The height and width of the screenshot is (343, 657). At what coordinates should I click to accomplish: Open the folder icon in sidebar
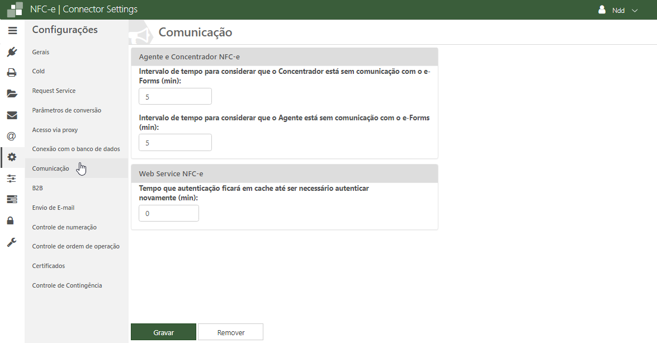pos(12,93)
